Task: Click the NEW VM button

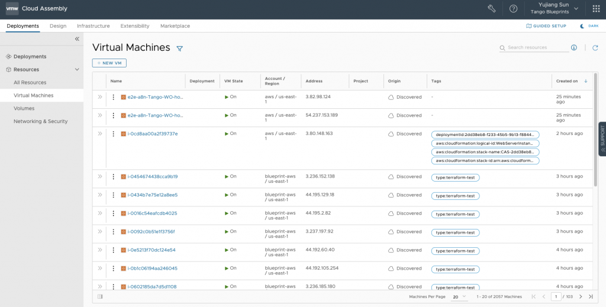Action: (x=109, y=63)
